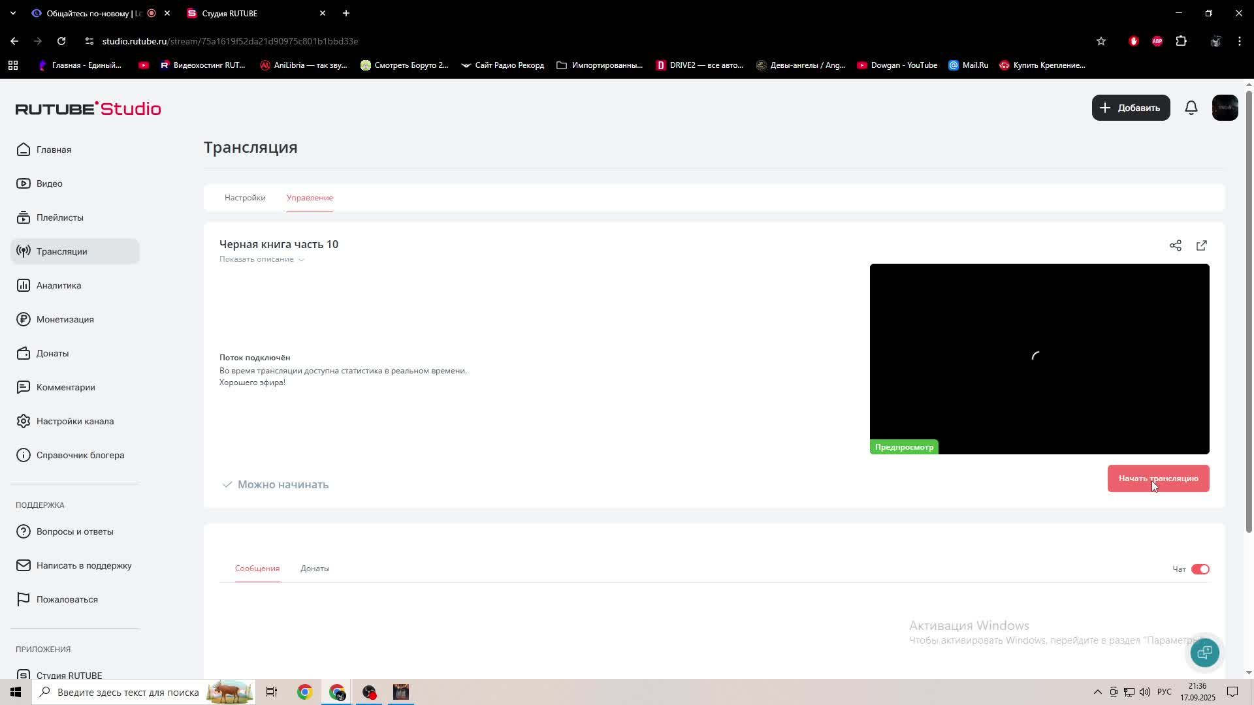The width and height of the screenshot is (1254, 705).
Task: Switch to the Донаты chat tab
Action: 315,569
